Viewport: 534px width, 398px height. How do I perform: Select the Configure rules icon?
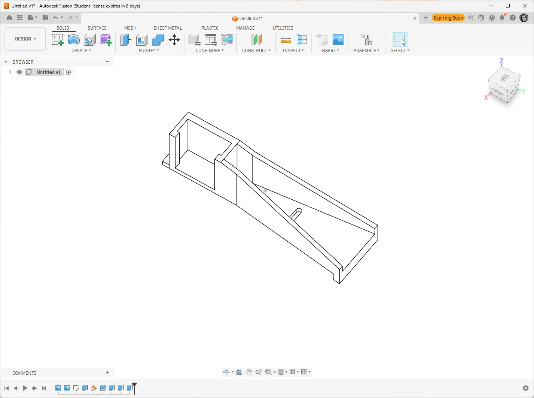227,40
